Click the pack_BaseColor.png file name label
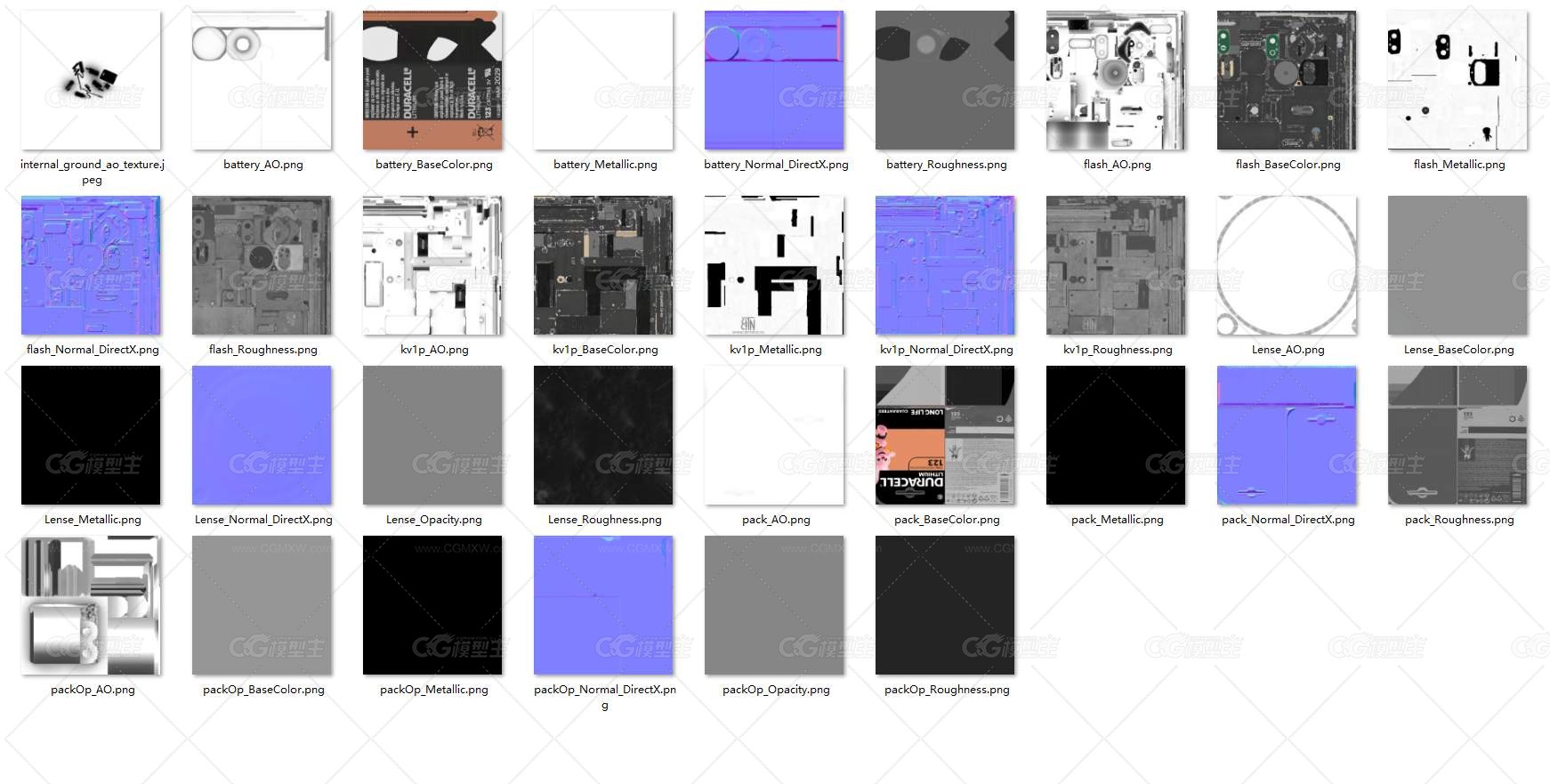1550x784 pixels. pyautogui.click(x=947, y=520)
